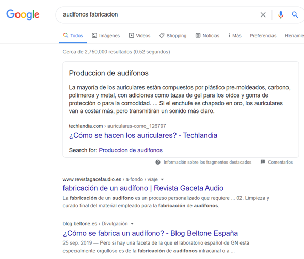Click the Imágenes picture icon
This screenshot has width=304, height=259.
coord(94,35)
